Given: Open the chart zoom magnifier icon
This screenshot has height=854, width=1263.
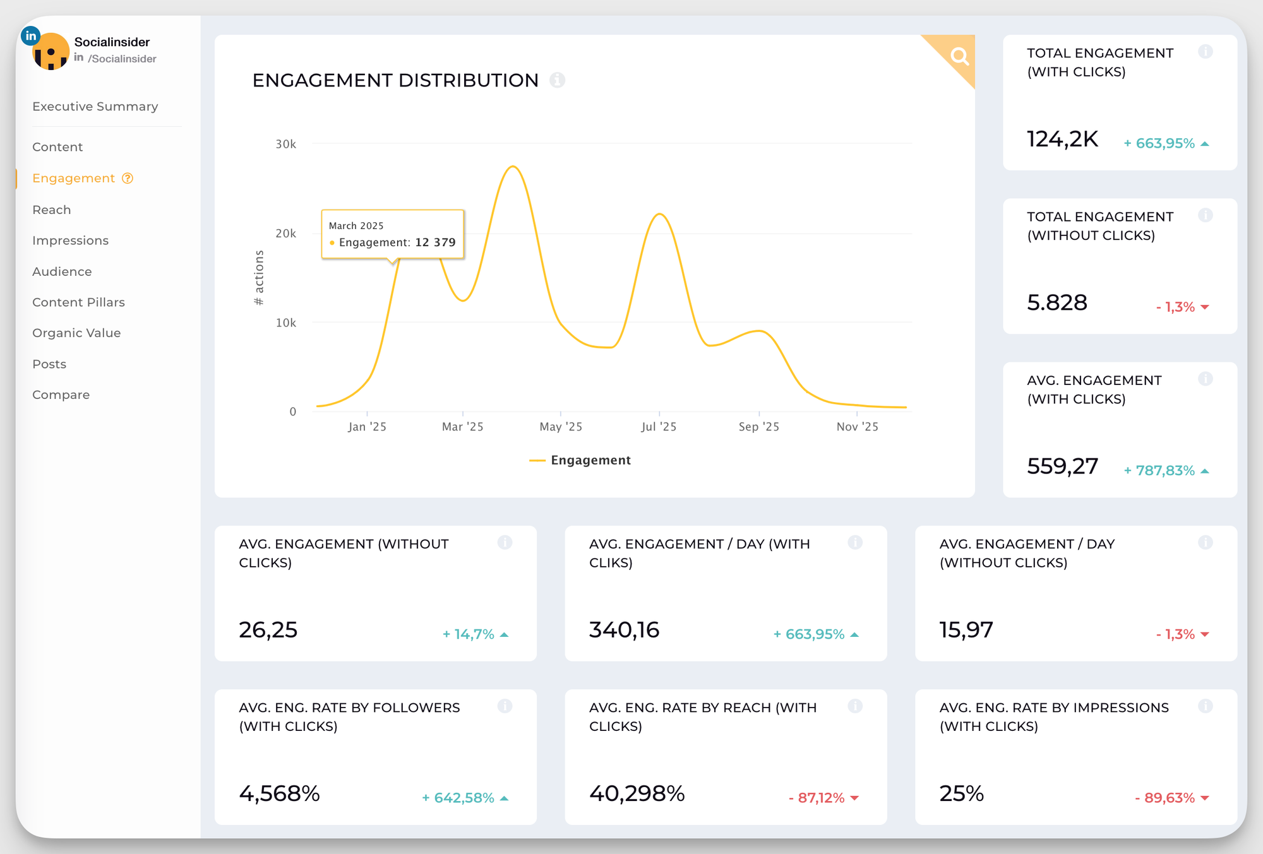Looking at the screenshot, I should pyautogui.click(x=959, y=56).
